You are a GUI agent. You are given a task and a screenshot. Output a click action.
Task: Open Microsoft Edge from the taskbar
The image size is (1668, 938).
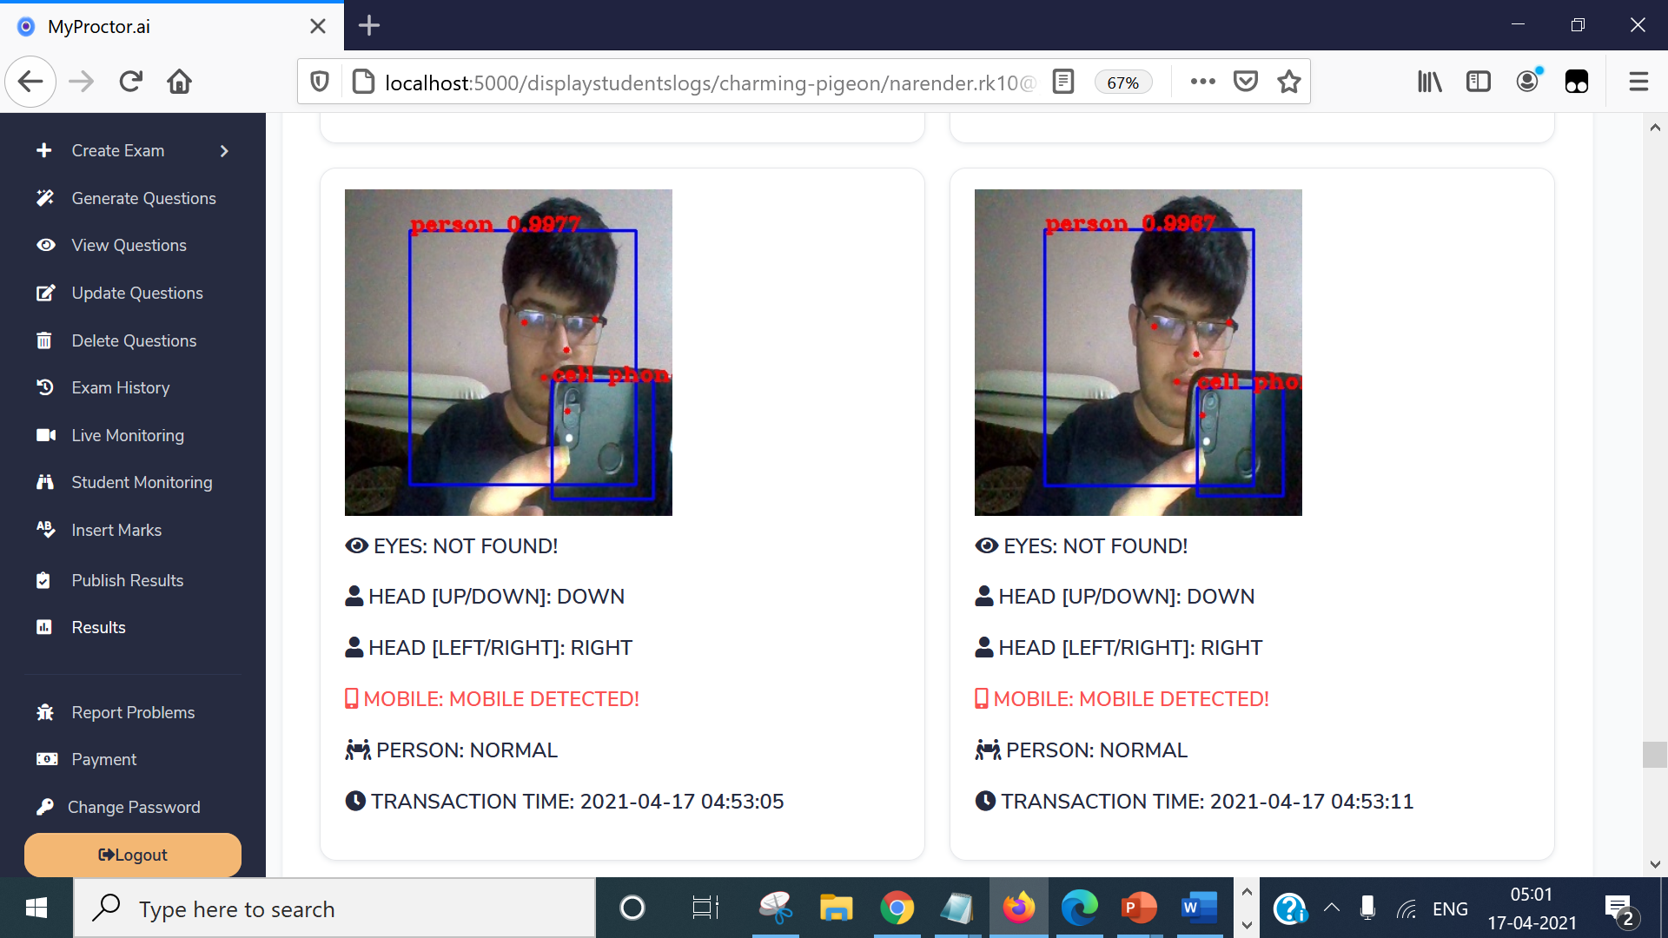click(1079, 908)
